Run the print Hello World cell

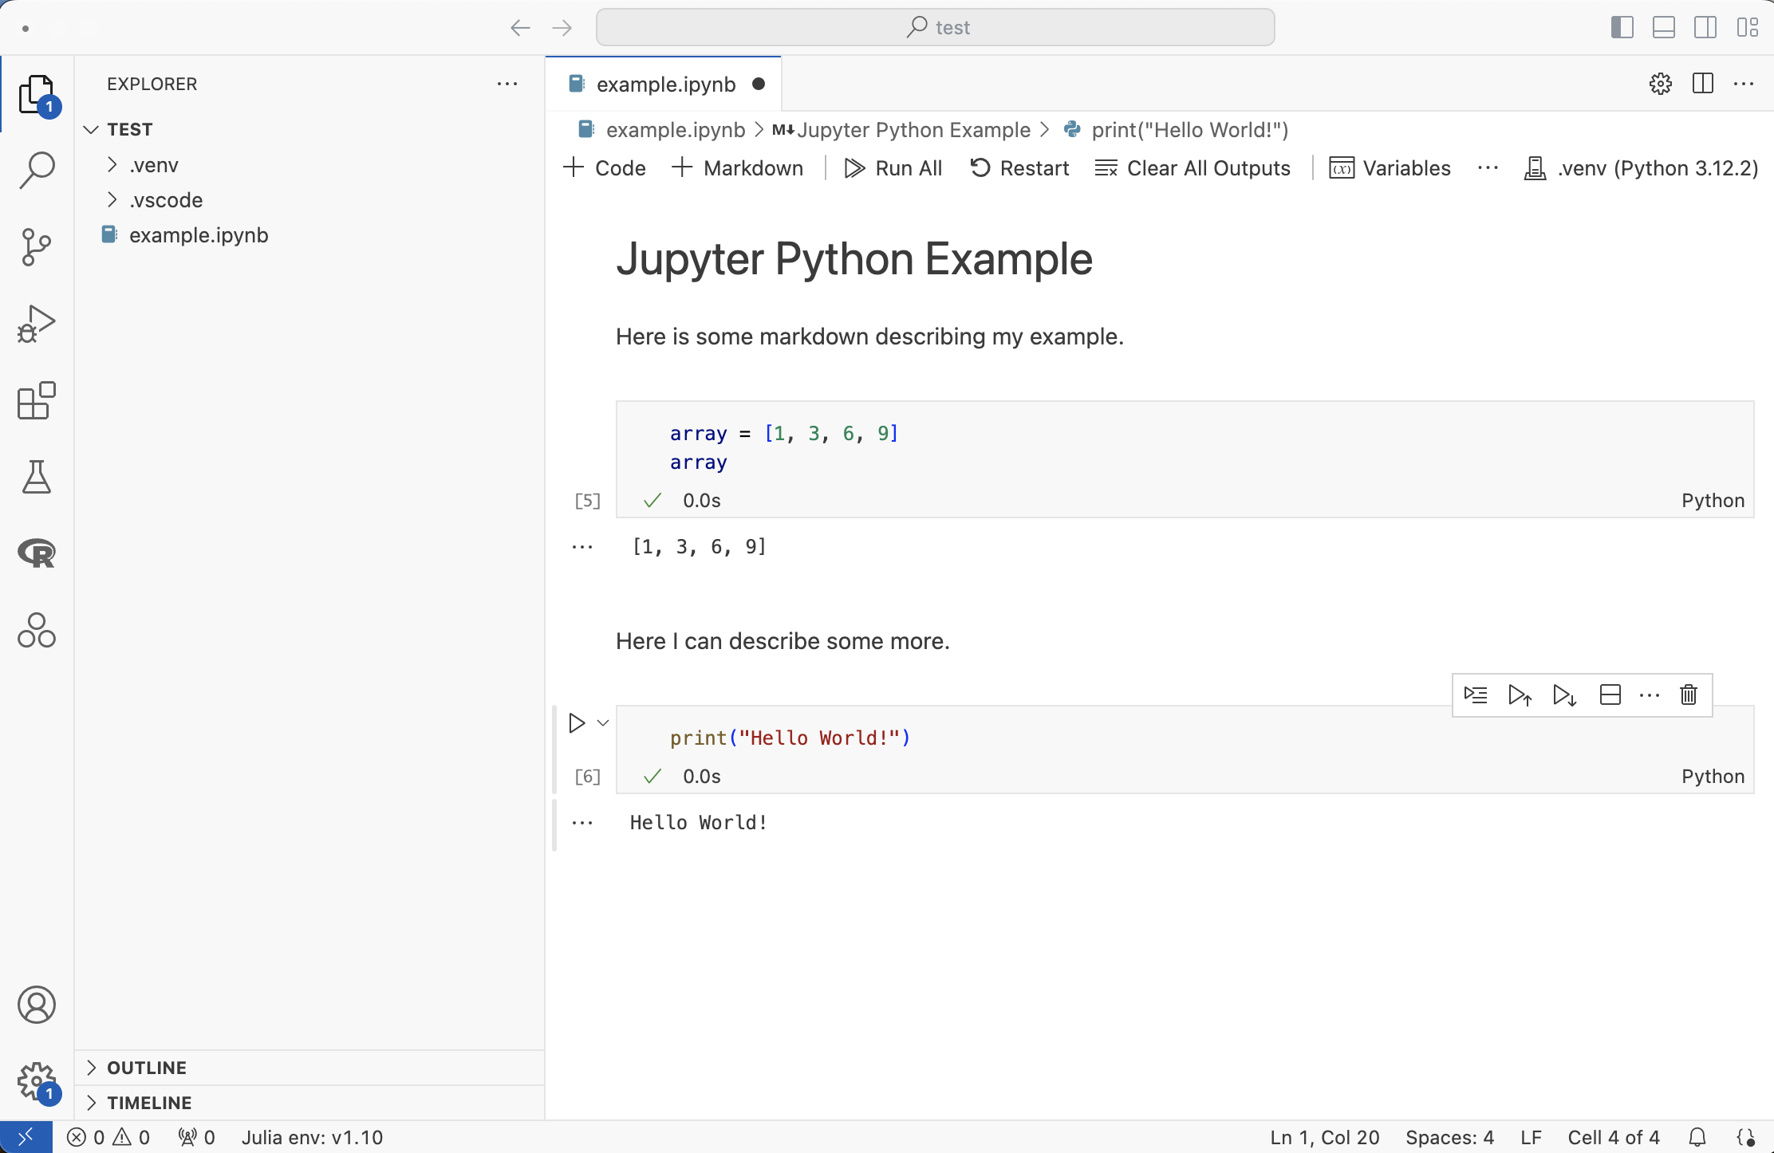pos(577,723)
